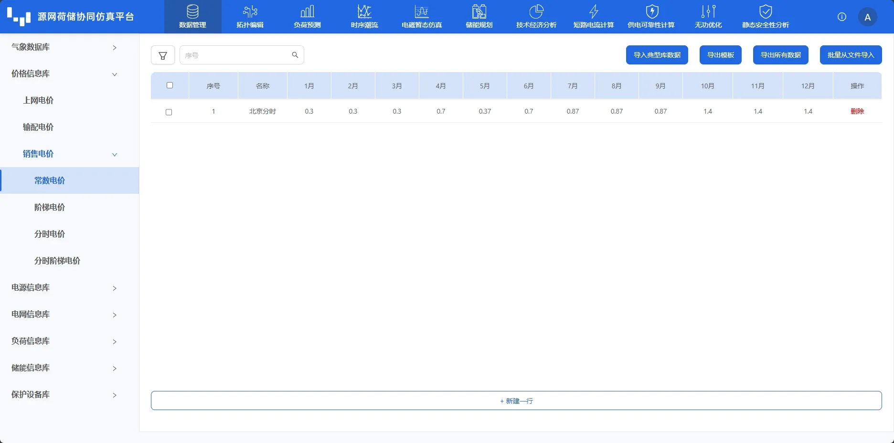Viewport: 894px width, 443px height.
Task: Open the 静态安全性分析 check shield icon
Action: coord(766,11)
